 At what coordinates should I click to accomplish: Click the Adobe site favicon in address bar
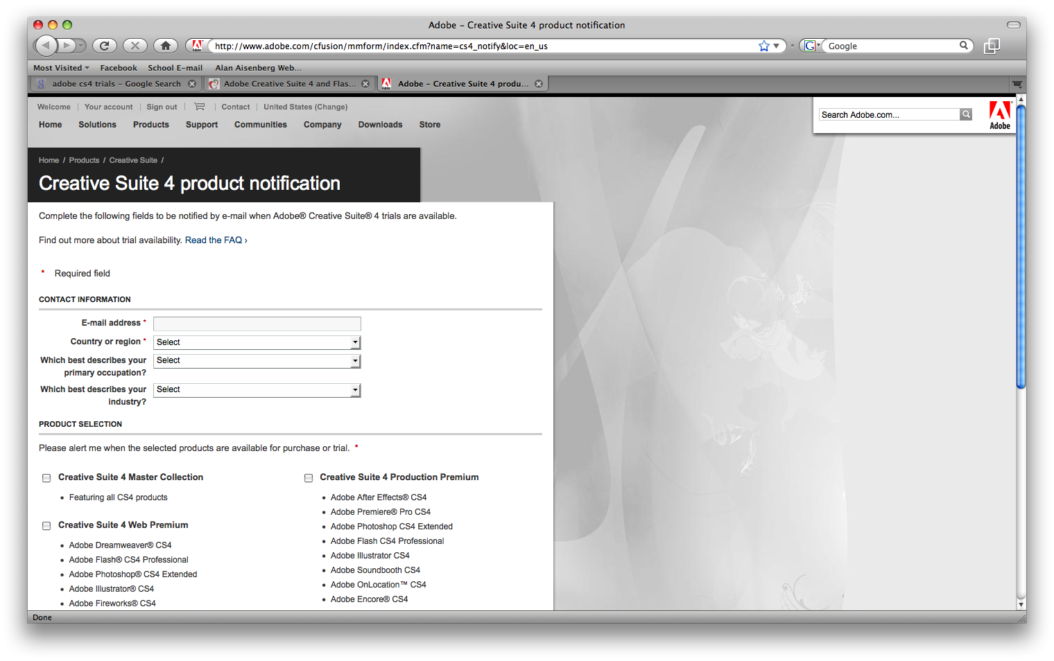197,46
